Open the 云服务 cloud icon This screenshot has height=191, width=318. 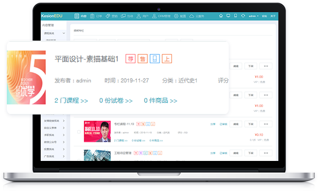pyautogui.click(x=192, y=16)
